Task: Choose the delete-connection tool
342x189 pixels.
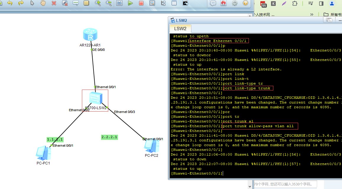Action: pyautogui.click(x=65, y=3)
